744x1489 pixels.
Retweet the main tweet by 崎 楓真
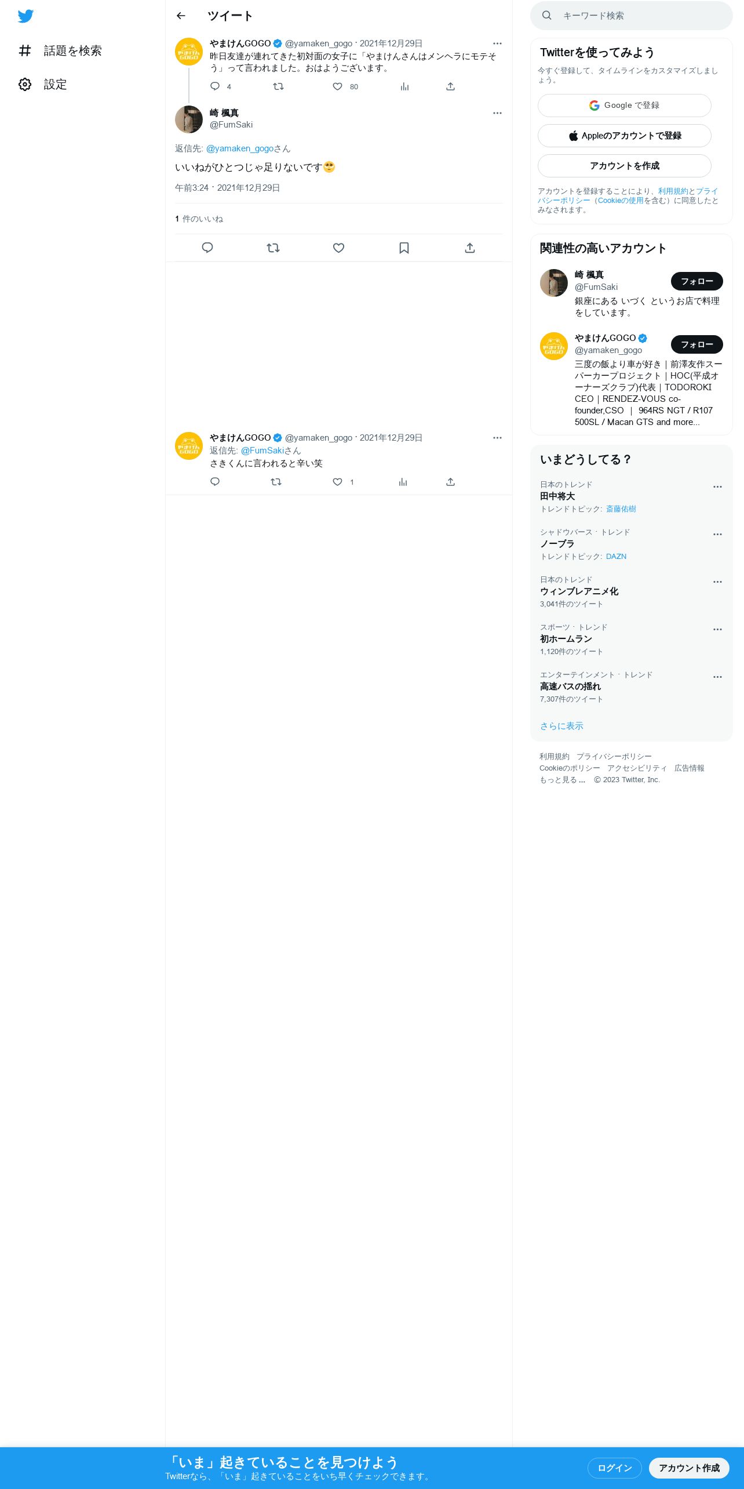[273, 248]
